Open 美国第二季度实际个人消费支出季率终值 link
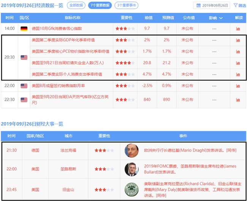 click(67, 74)
